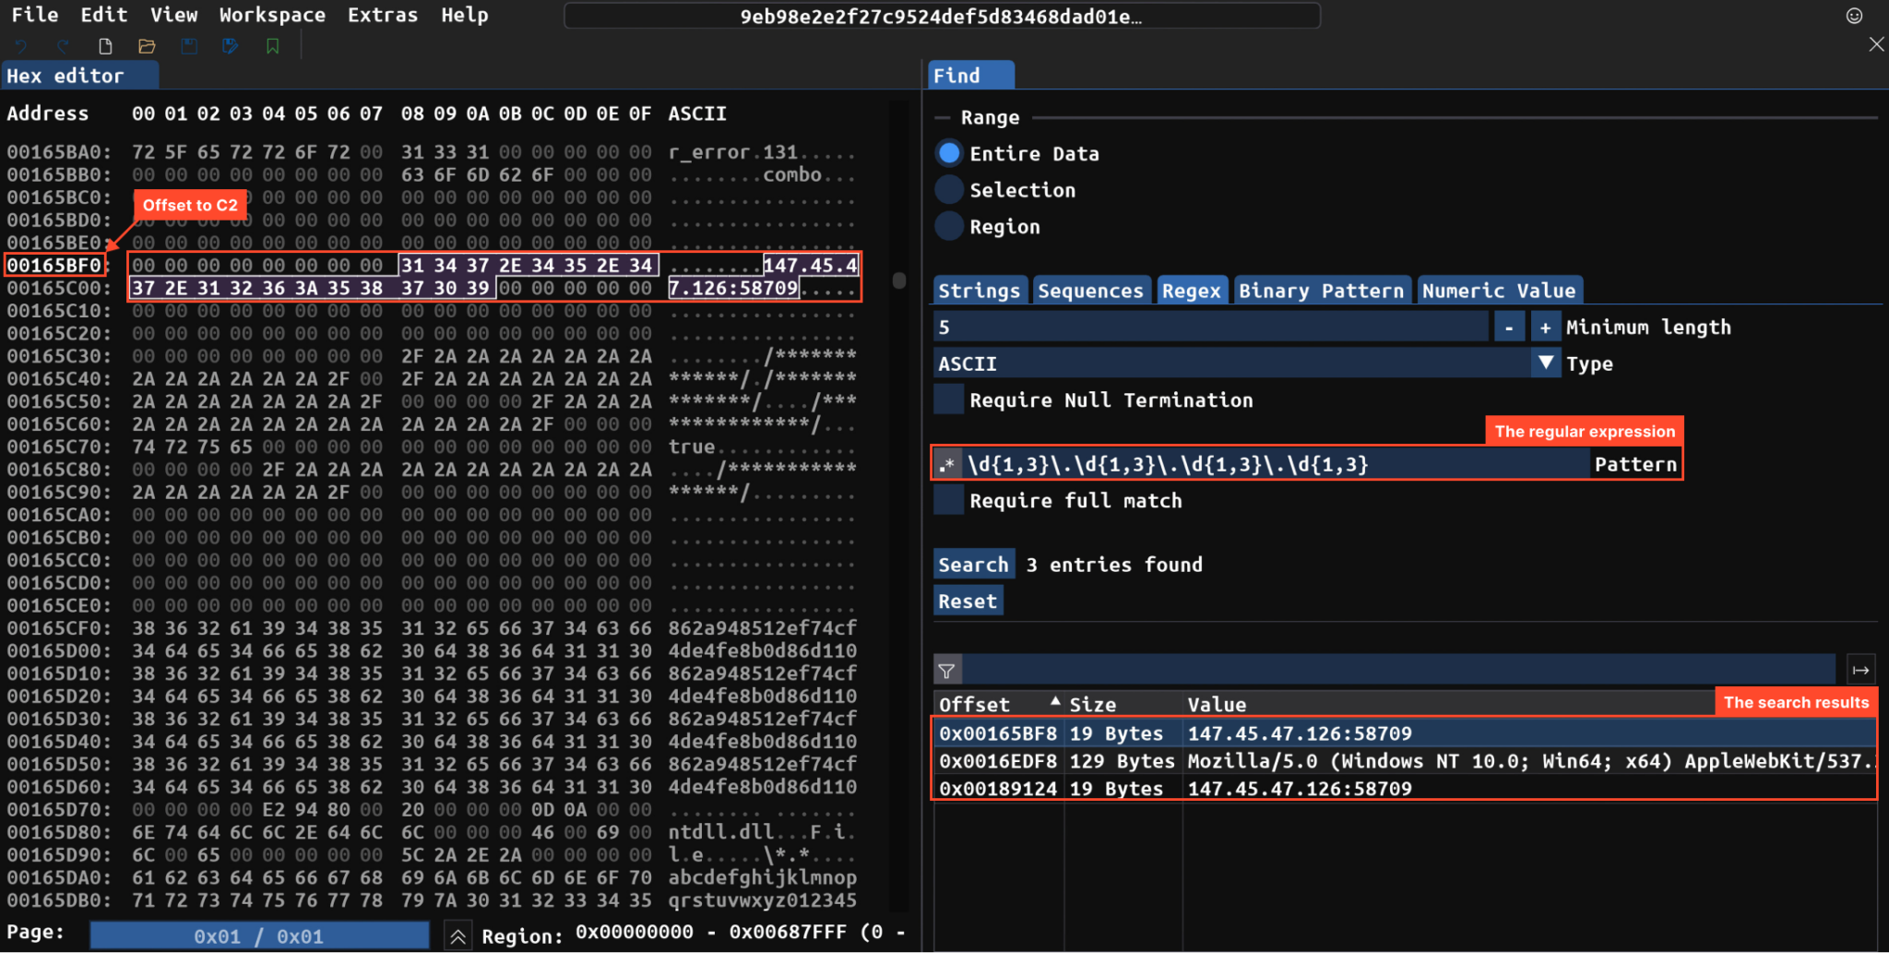1889x953 pixels.
Task: Add a bookmark with green bookmark icon
Action: 273,46
